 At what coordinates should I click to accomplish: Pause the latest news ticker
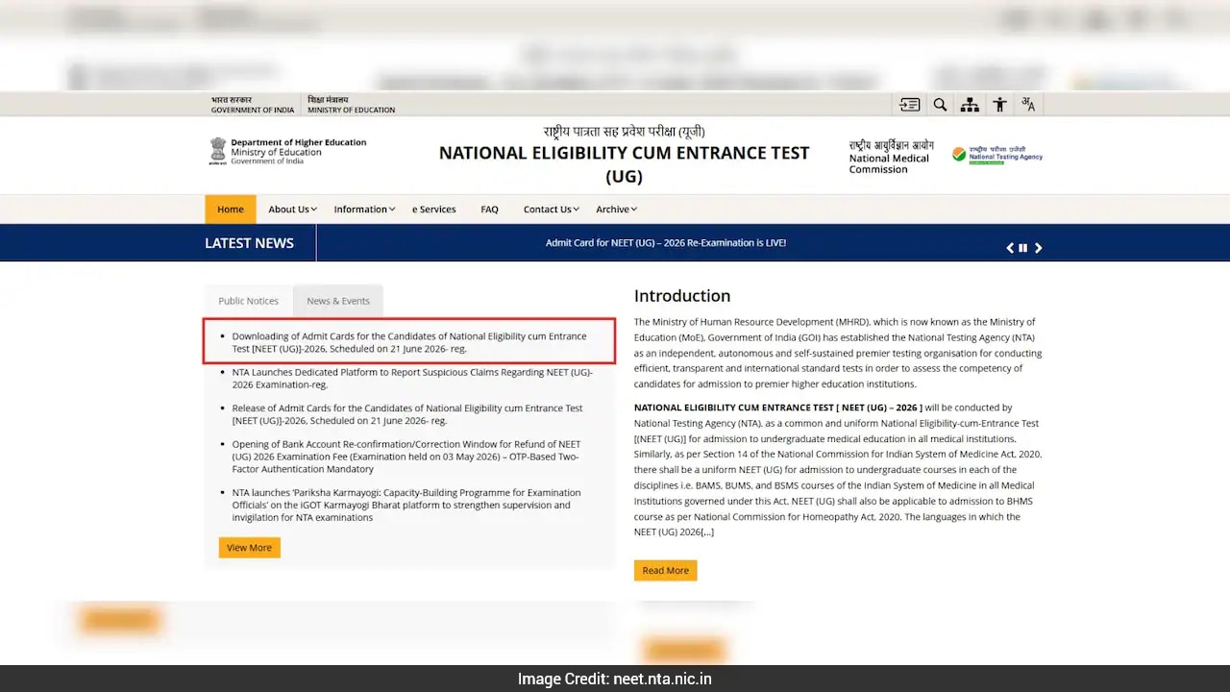[x=1023, y=248]
